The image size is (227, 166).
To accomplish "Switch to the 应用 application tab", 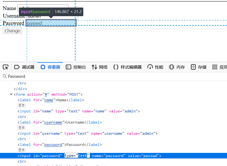I will (219, 67).
